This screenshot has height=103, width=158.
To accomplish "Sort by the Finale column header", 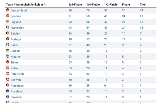I will pyautogui.click(x=126, y=4).
